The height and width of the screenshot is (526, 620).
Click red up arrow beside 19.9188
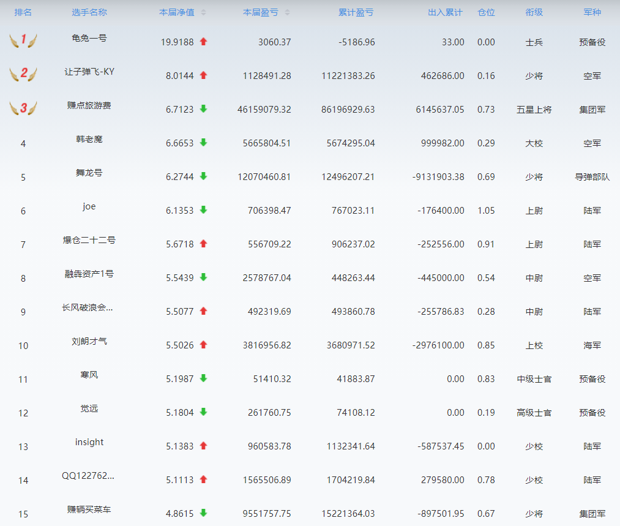click(204, 42)
